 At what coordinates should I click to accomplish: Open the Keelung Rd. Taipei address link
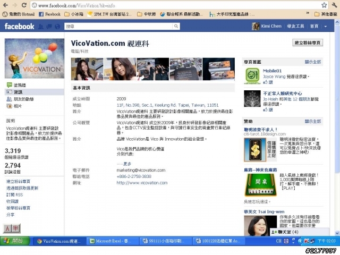coord(167,105)
